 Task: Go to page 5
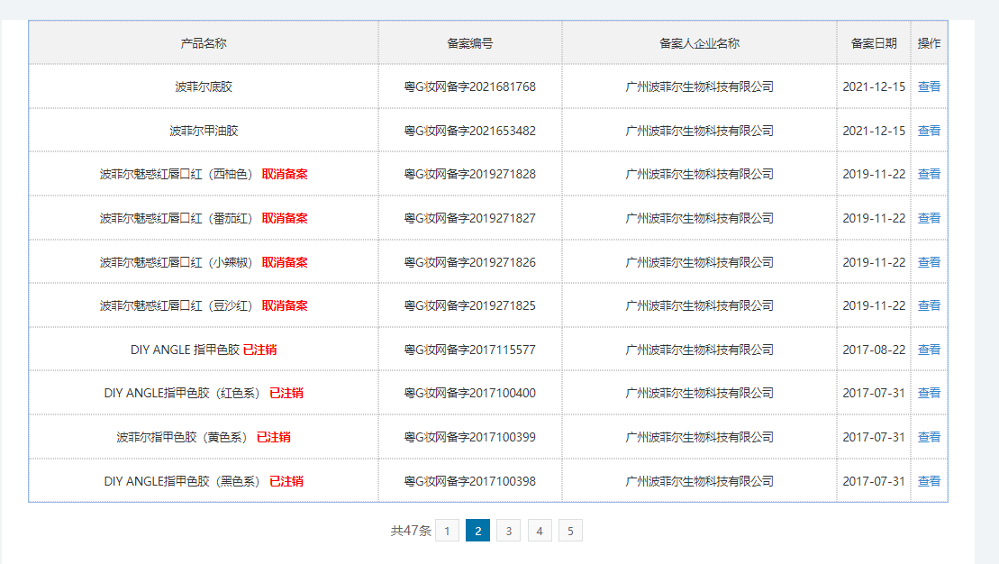pyautogui.click(x=570, y=531)
